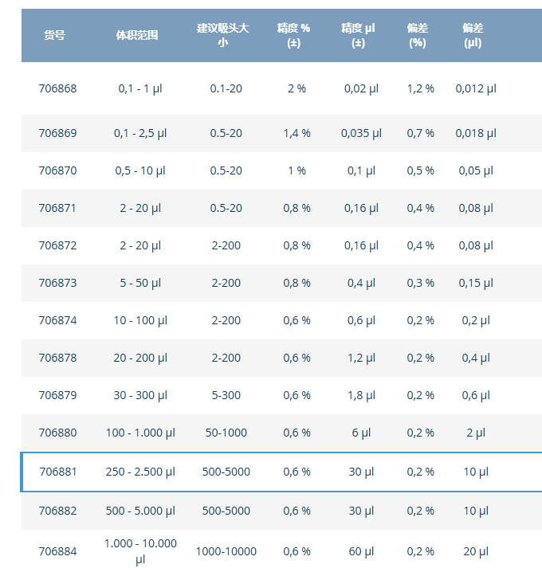Select the 10 - 100 µl cell
This screenshot has width=542, height=572.
pos(140,320)
